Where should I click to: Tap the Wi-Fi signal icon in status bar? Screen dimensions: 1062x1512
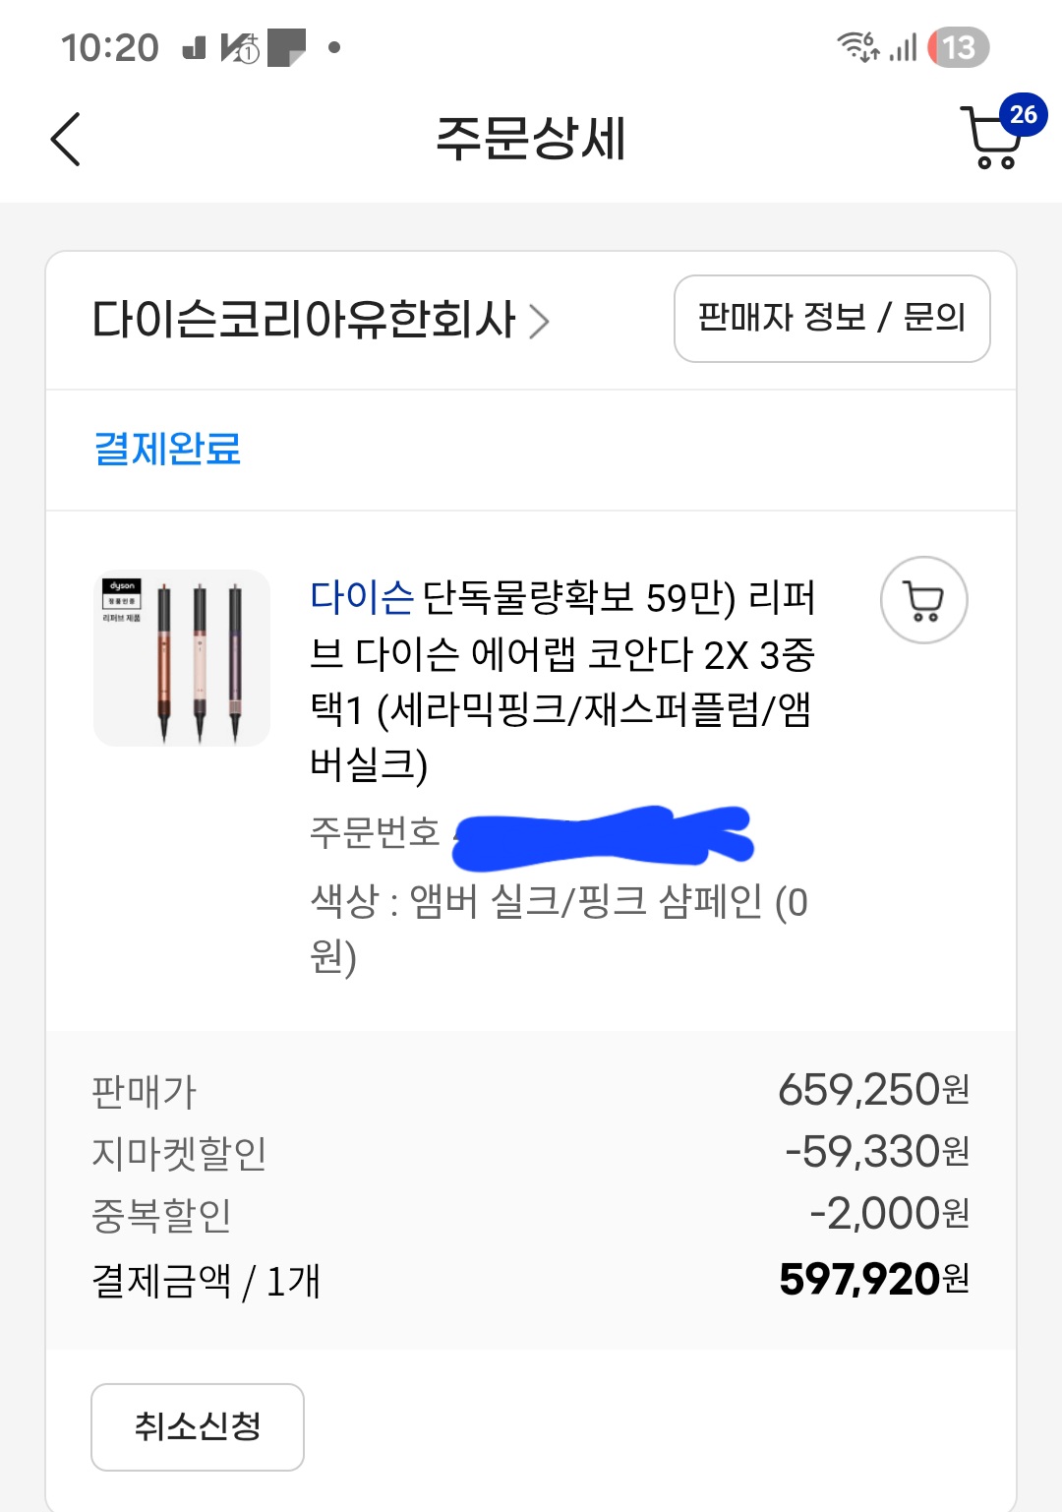(x=857, y=46)
